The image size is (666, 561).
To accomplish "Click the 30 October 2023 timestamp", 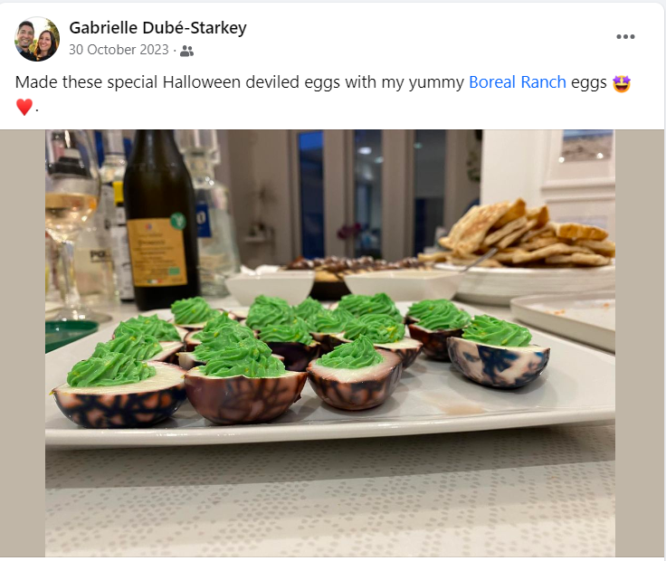I will click(x=119, y=50).
